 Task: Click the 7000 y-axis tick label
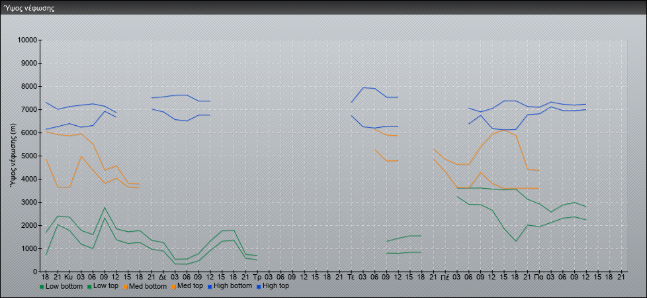pos(29,109)
